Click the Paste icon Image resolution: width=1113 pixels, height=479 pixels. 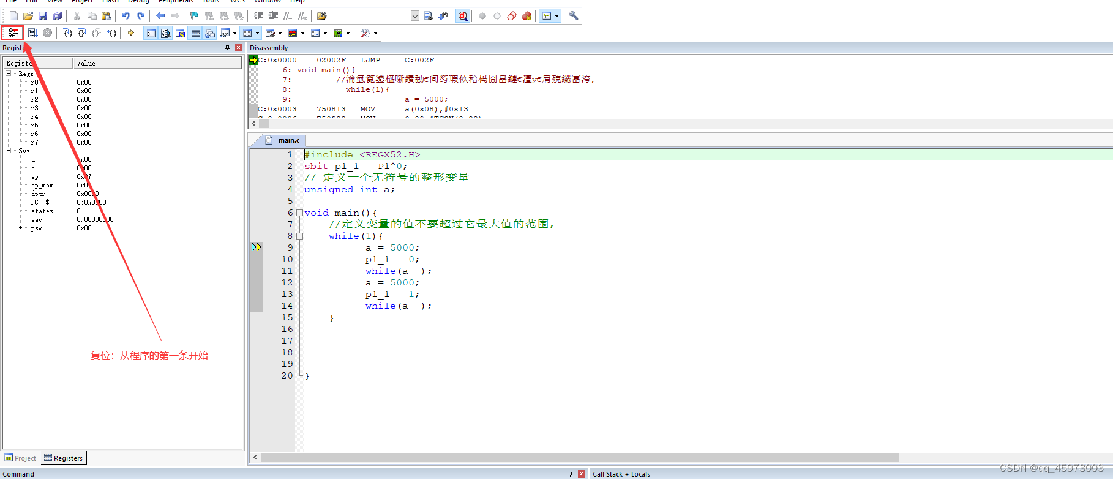[x=107, y=16]
